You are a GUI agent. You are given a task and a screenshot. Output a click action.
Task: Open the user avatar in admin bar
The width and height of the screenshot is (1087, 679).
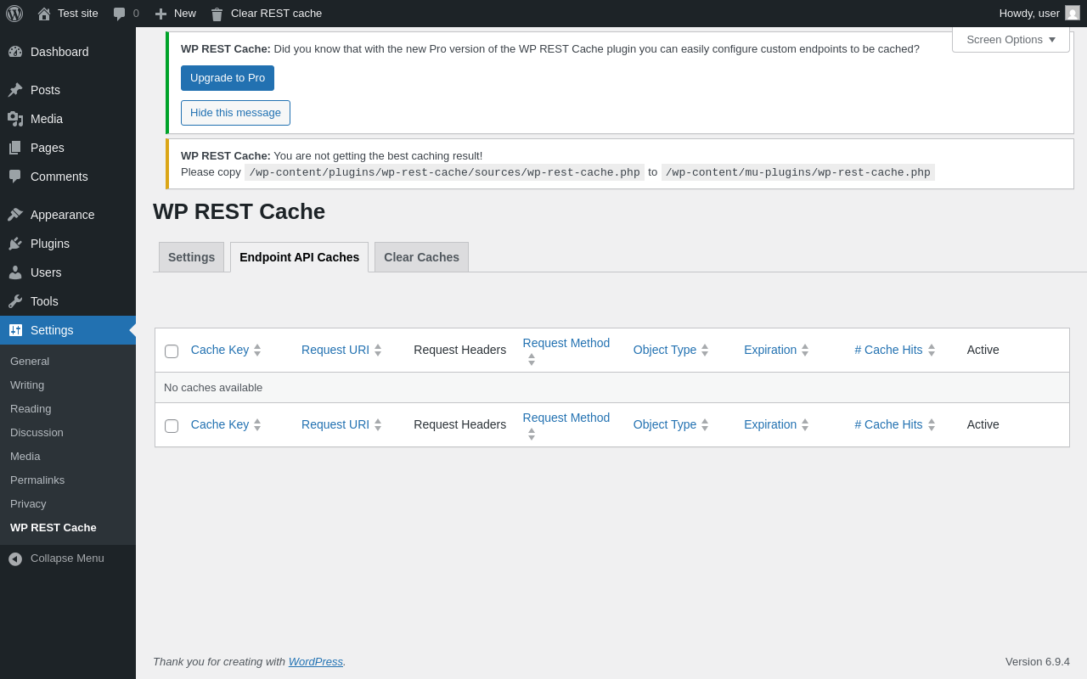point(1073,13)
